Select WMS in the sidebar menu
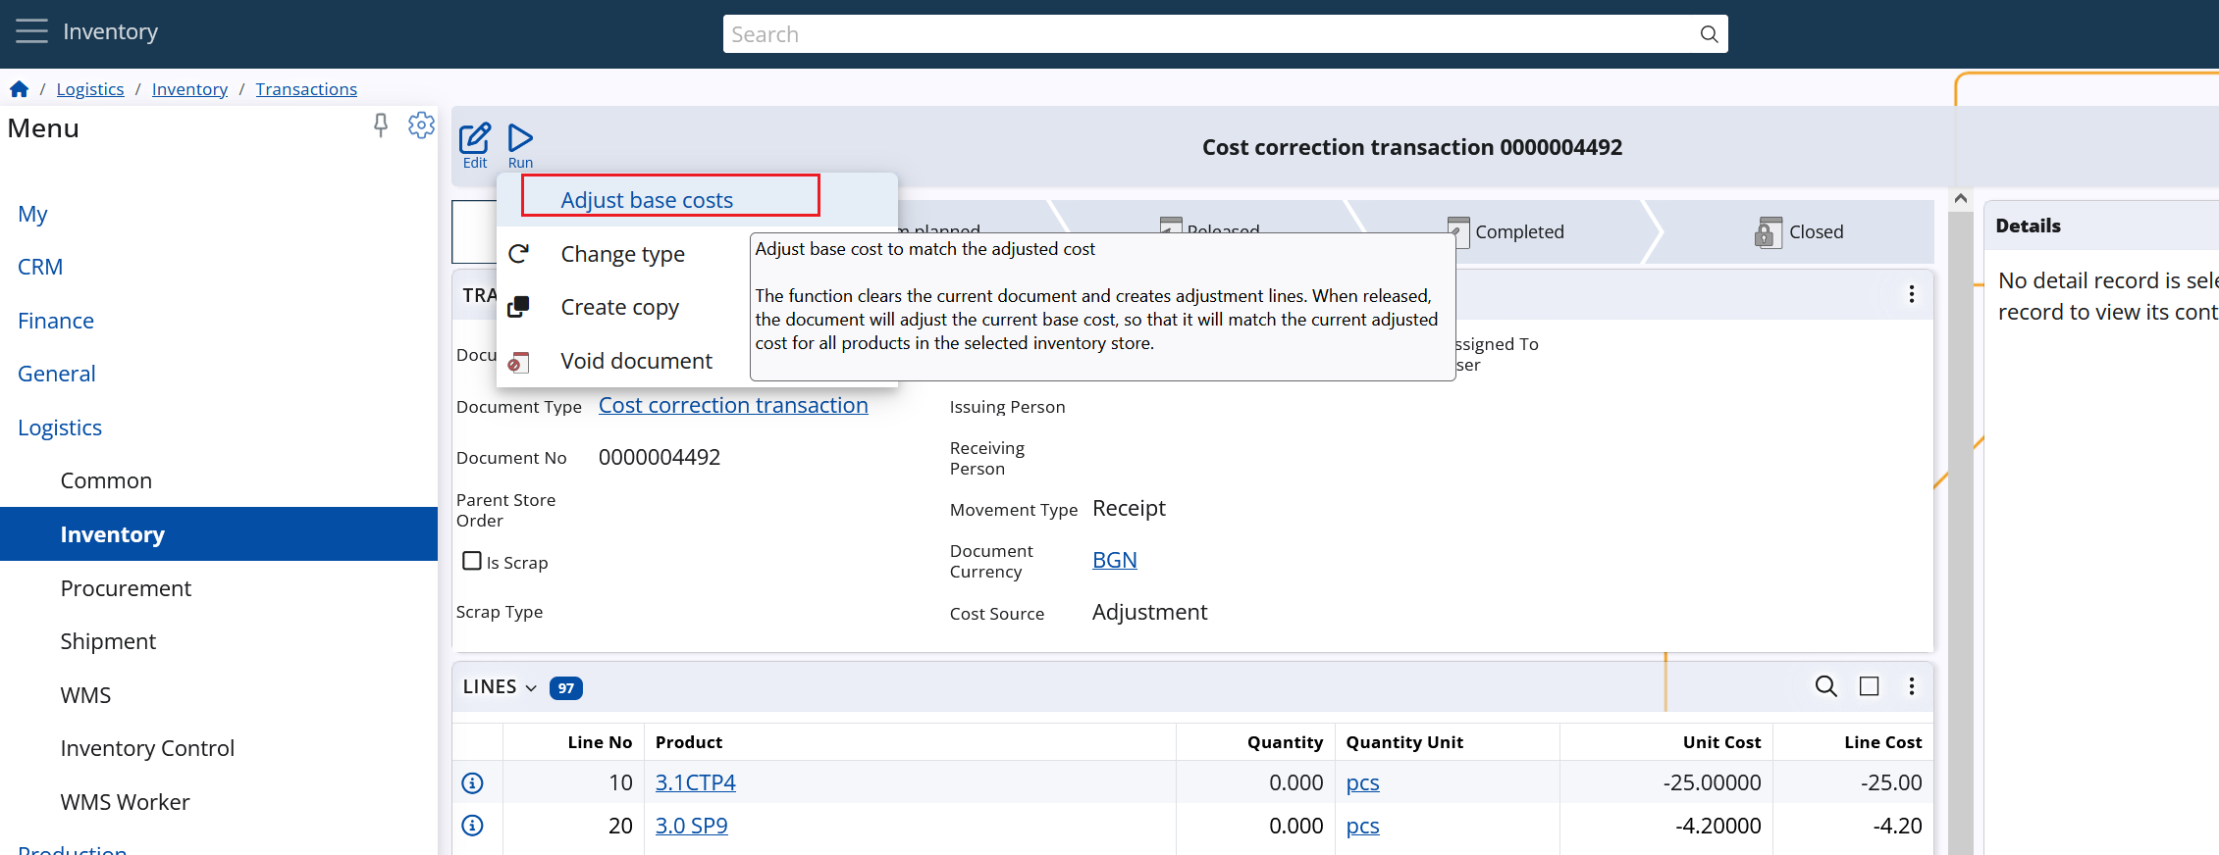The height and width of the screenshot is (855, 2219). (85, 695)
